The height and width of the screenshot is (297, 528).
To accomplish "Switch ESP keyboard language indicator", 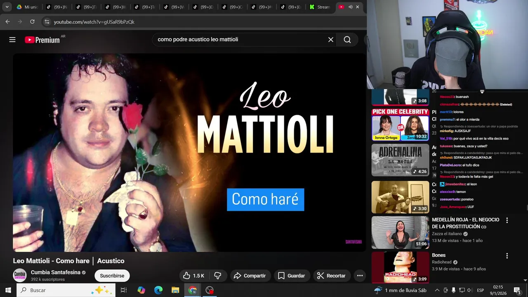I will click(x=480, y=290).
